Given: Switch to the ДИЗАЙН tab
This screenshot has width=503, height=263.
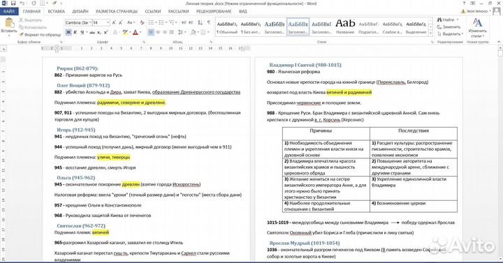Looking at the screenshot, I should pyautogui.click(x=80, y=11).
